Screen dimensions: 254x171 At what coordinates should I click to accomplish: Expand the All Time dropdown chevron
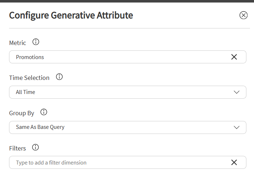237,92
